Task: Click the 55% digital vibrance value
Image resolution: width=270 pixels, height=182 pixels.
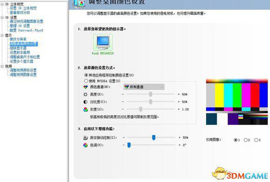Action: [x=185, y=138]
